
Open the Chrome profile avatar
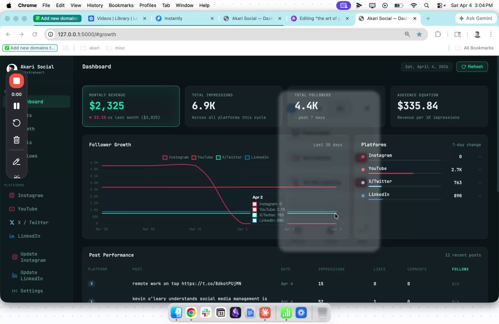click(477, 34)
